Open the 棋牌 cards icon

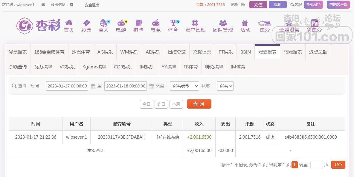tap(139, 23)
